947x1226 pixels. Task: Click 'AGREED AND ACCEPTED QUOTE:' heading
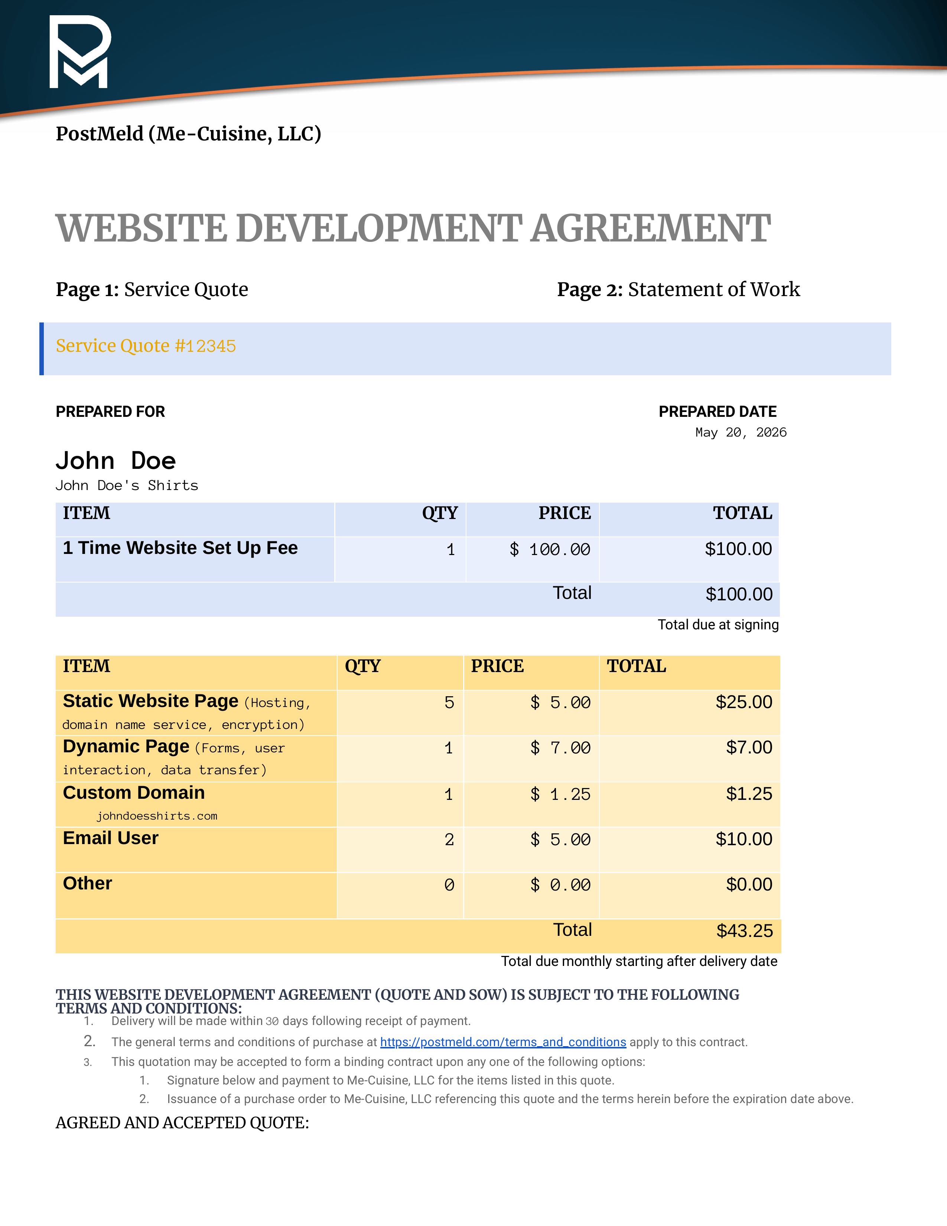tap(182, 1123)
